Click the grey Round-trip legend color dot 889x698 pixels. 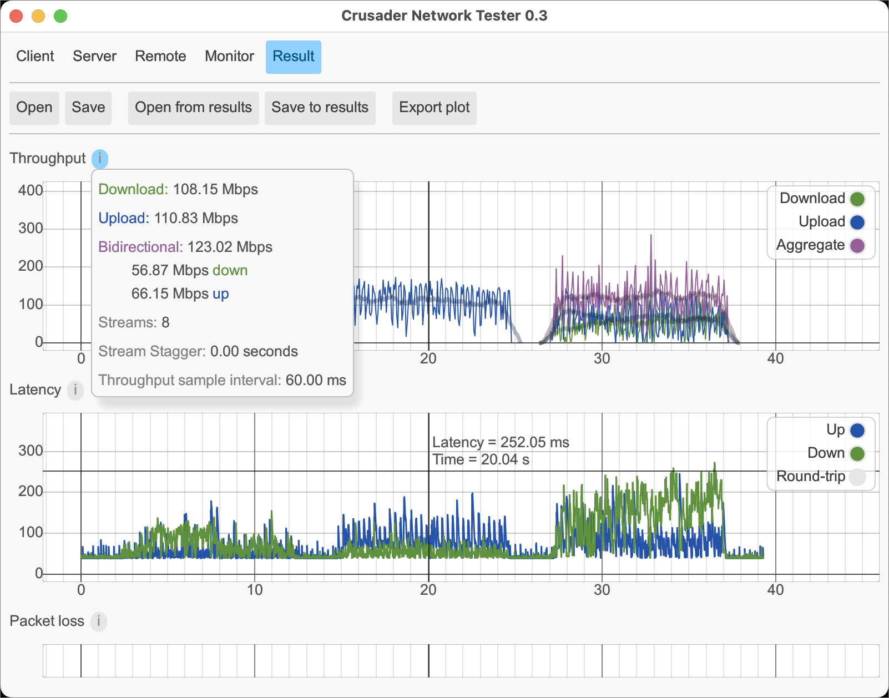pyautogui.click(x=857, y=477)
